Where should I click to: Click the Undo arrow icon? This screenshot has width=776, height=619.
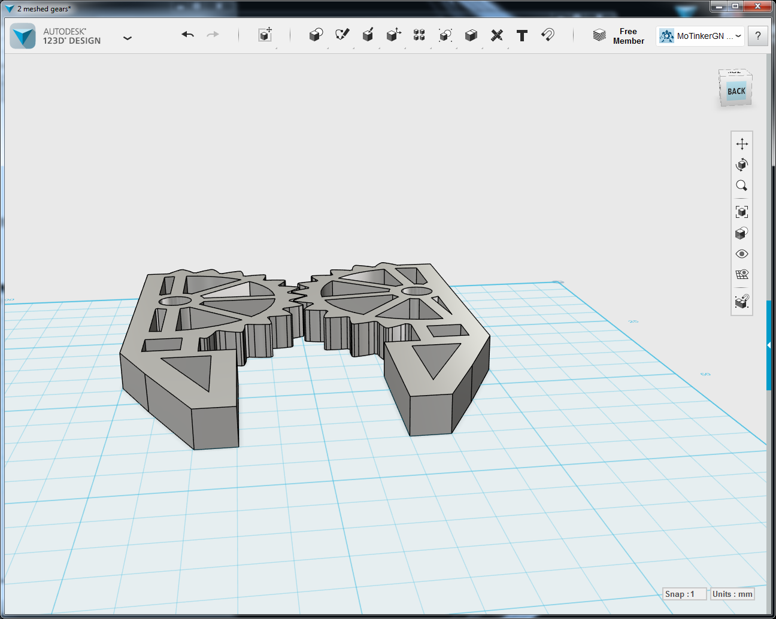click(x=187, y=35)
